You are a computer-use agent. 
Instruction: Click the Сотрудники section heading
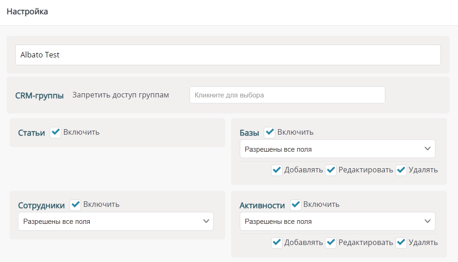pos(41,205)
